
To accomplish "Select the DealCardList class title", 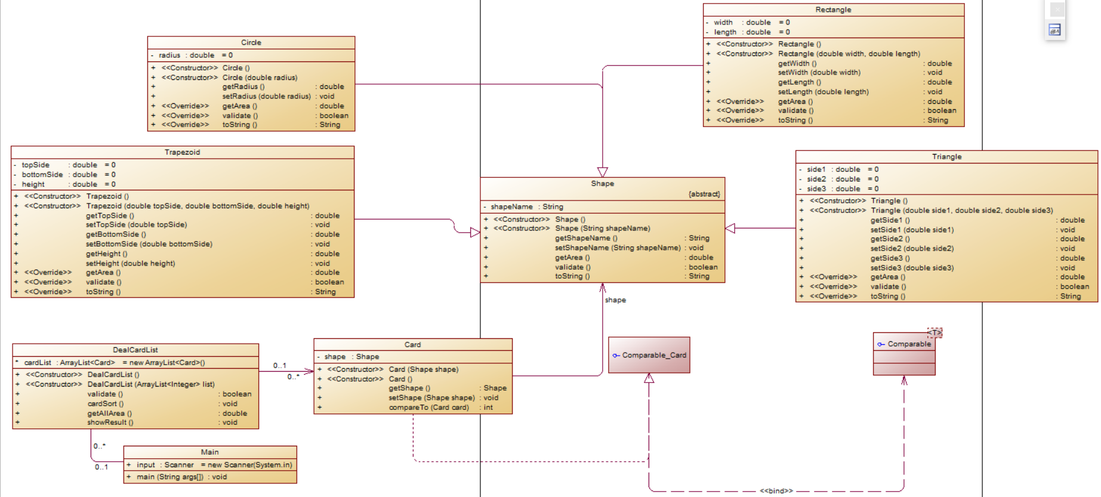I will pyautogui.click(x=135, y=350).
